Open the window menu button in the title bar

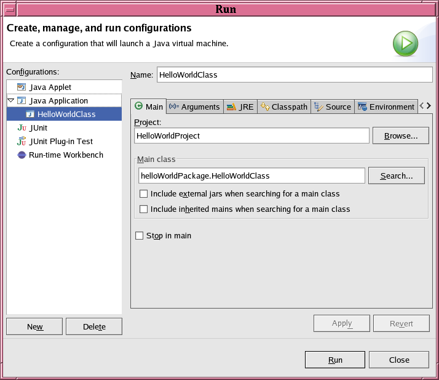point(10,10)
